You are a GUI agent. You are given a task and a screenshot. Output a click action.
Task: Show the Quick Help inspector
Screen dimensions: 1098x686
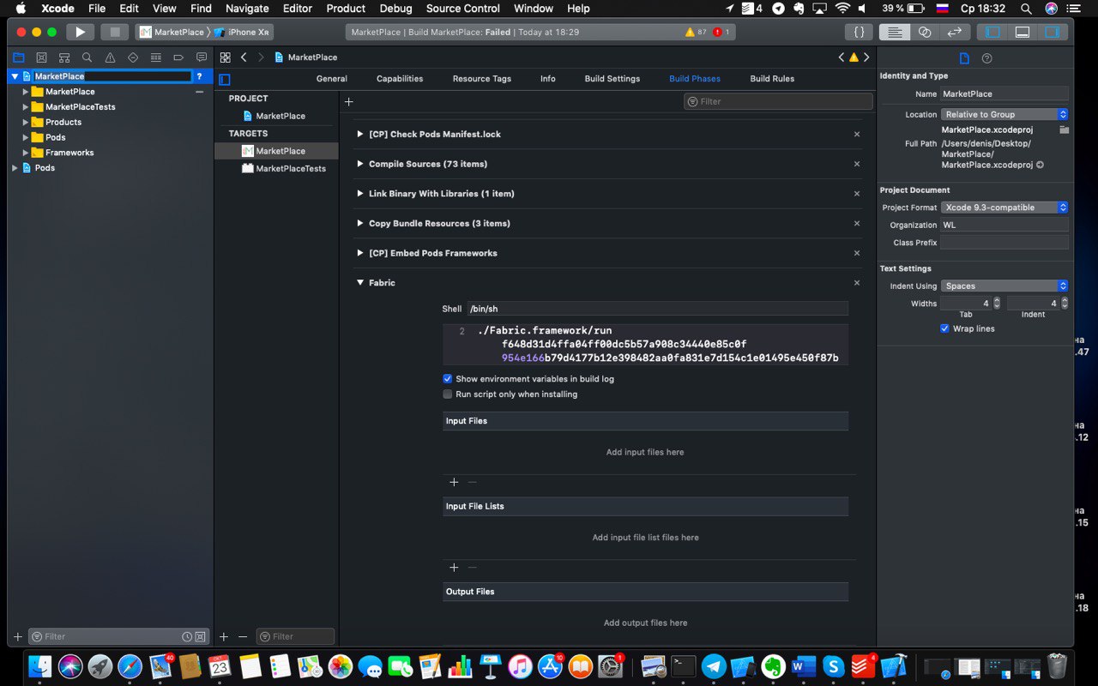click(x=986, y=58)
